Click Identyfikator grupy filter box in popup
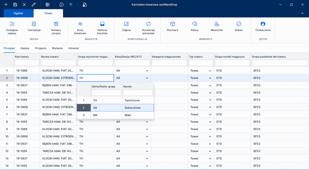 coord(106,93)
